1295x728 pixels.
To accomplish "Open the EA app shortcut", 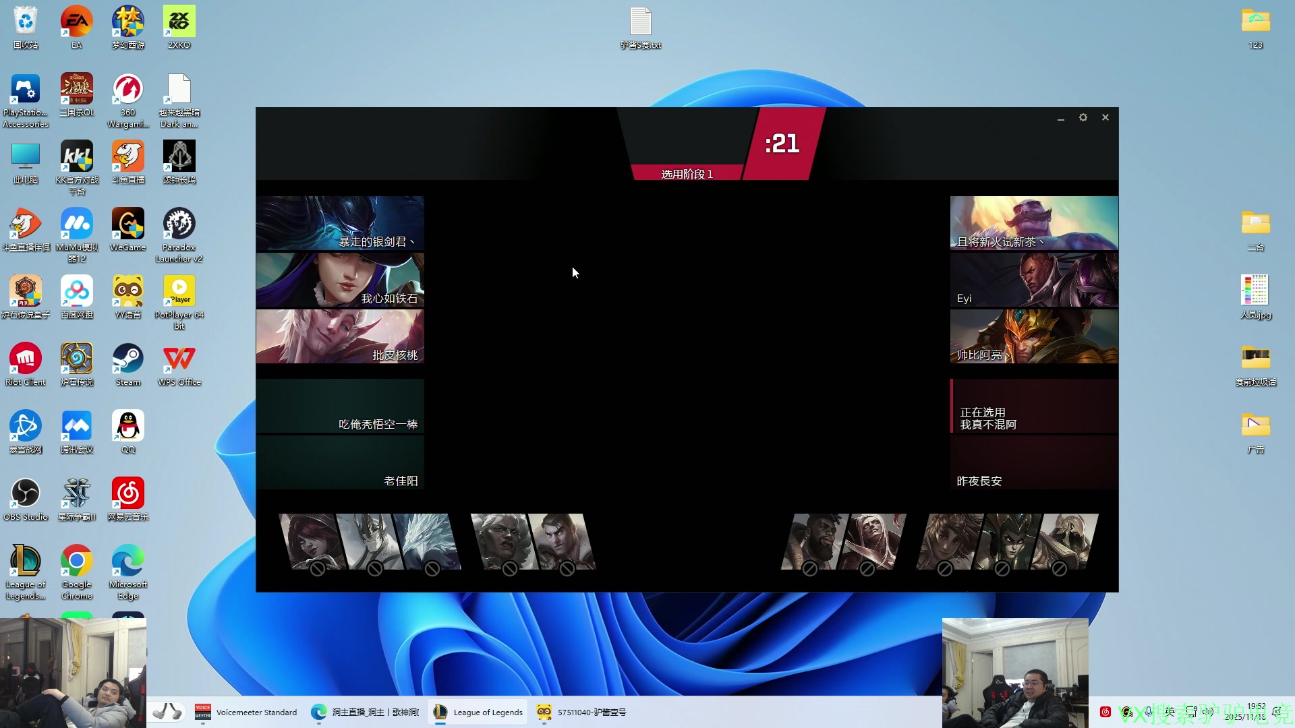I will pos(77,22).
